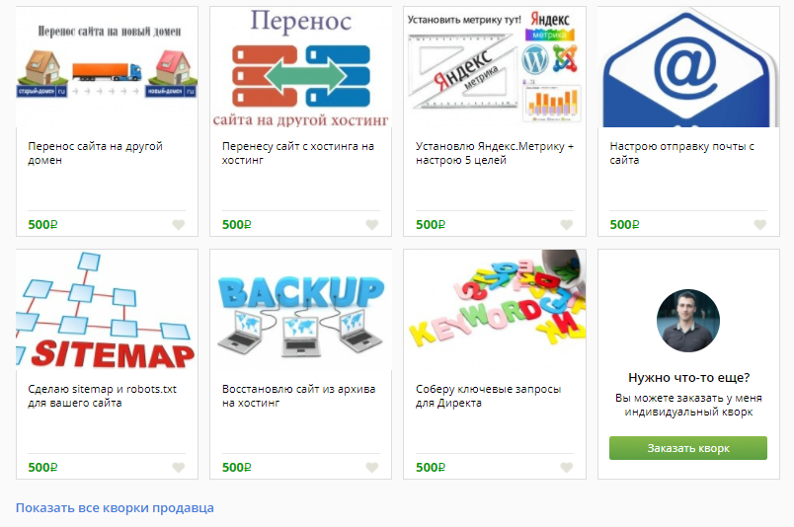Like the Яндекс.Метрика setup kwork heart
Viewport: 794px width, 527px height.
[x=566, y=225]
